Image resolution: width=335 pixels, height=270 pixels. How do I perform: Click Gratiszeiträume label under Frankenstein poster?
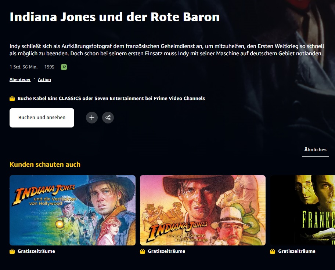coord(297,251)
